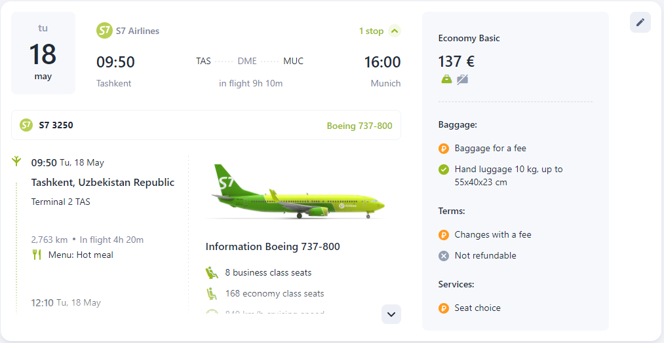664x343 pixels.
Task: Click the pencil edit icon
Action: tap(640, 22)
